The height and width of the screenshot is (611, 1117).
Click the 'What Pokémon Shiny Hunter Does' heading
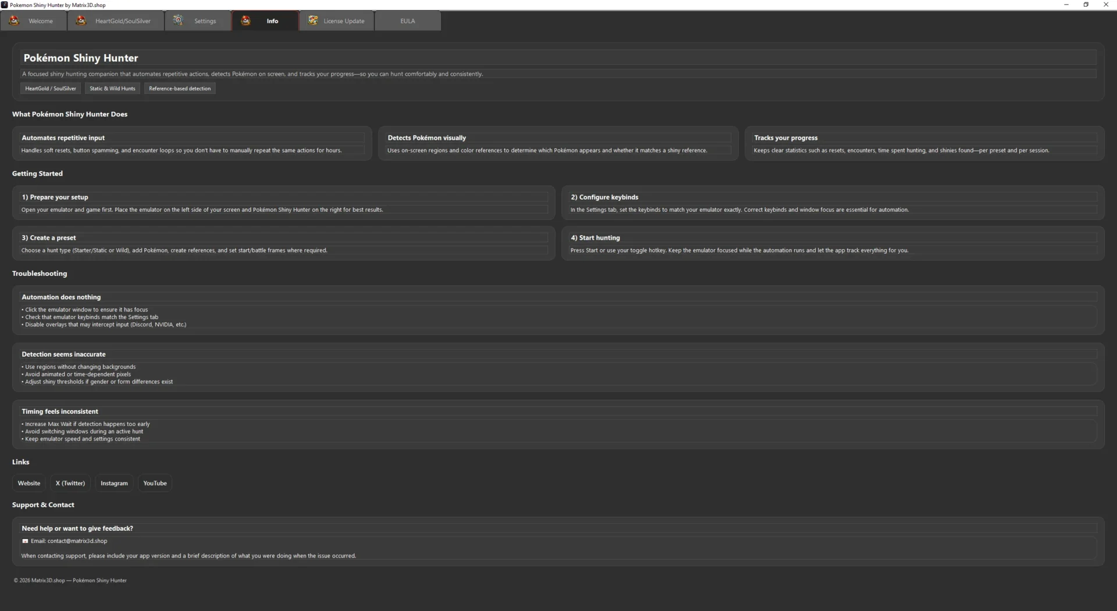[70, 114]
